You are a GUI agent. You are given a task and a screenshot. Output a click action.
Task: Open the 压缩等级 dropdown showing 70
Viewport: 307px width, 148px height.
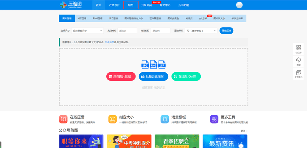tap(201, 31)
